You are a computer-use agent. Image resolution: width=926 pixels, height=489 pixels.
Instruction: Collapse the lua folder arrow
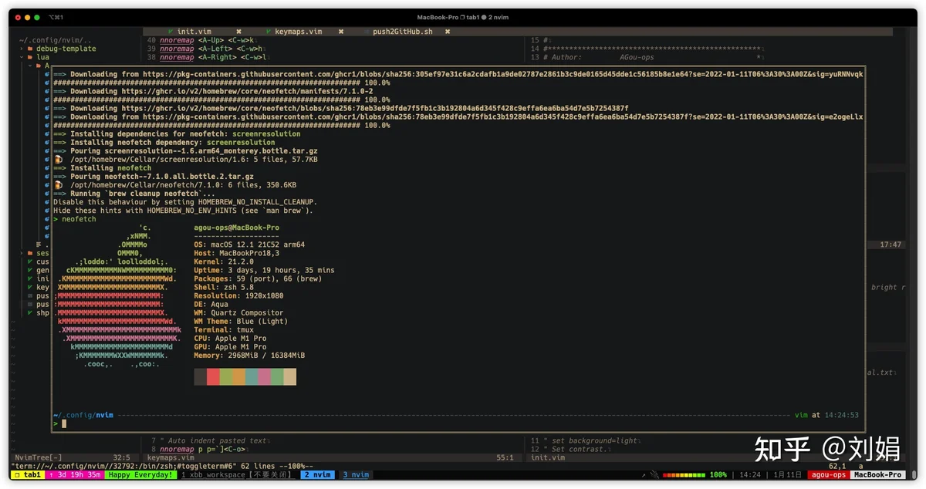pos(22,57)
